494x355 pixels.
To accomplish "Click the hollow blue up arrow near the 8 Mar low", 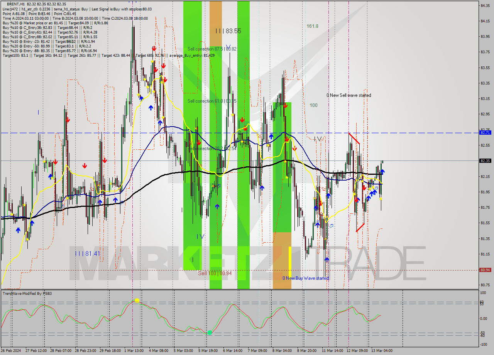I will coord(331,226).
